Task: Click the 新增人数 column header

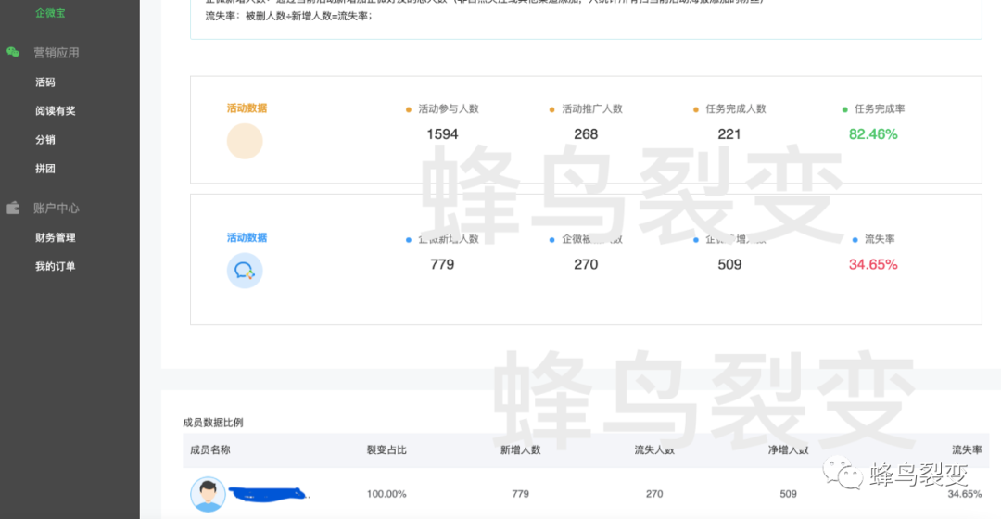Action: click(520, 450)
